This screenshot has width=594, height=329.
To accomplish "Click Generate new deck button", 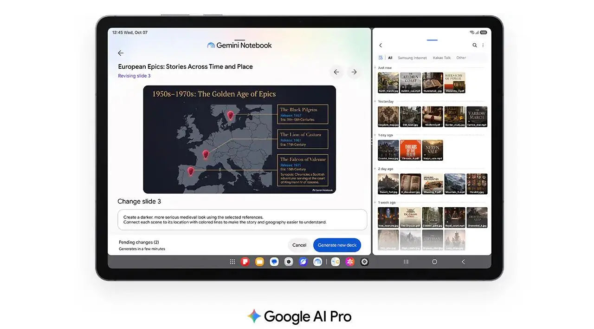I will (x=337, y=245).
